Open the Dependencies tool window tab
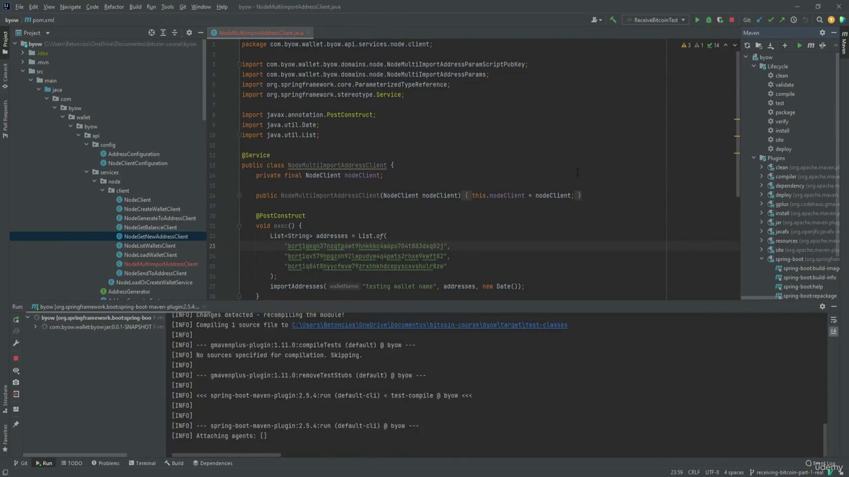 click(x=212, y=463)
